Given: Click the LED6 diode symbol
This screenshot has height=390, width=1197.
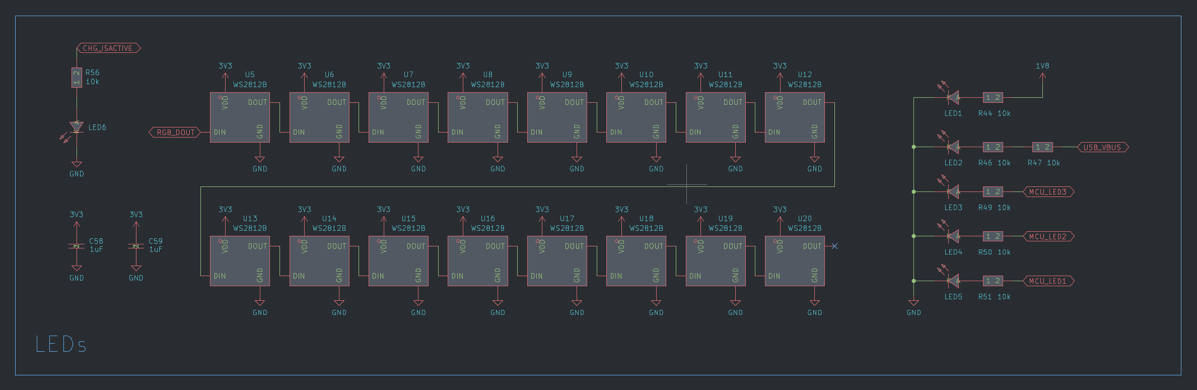Looking at the screenshot, I should 77,127.
